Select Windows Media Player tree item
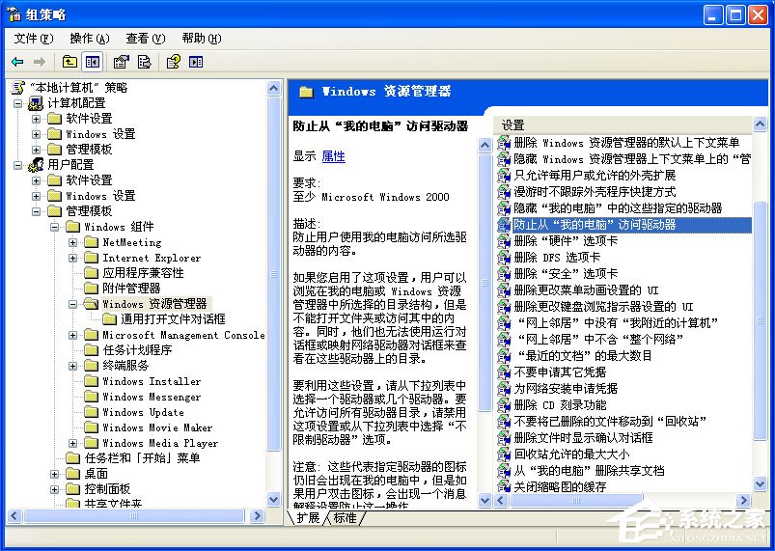Screen dimensions: 775x551 coord(160,443)
